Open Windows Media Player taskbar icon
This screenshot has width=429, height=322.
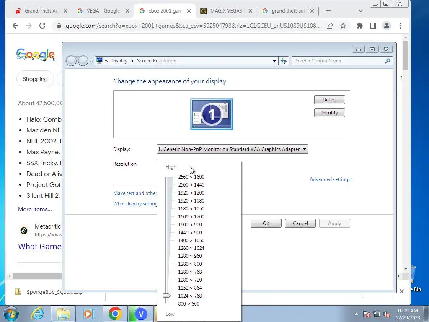(88, 314)
